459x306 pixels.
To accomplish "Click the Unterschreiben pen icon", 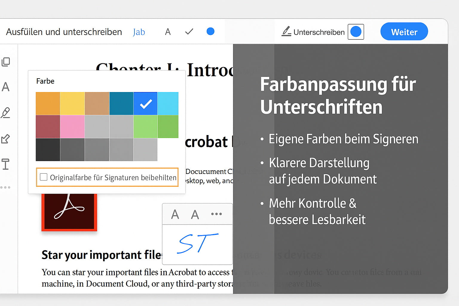I will 286,31.
